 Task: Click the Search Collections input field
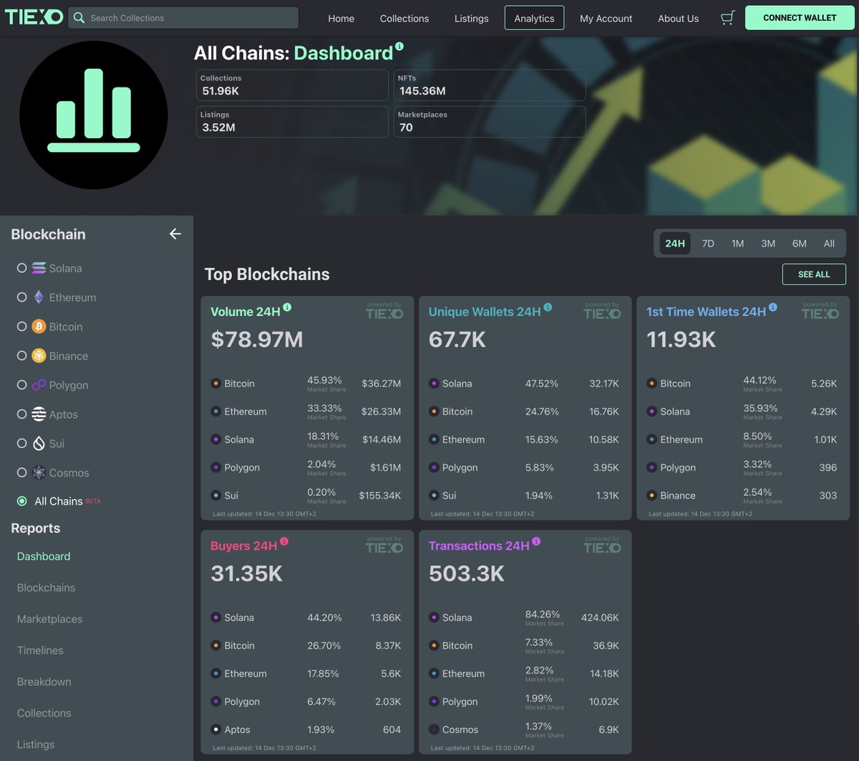(183, 17)
